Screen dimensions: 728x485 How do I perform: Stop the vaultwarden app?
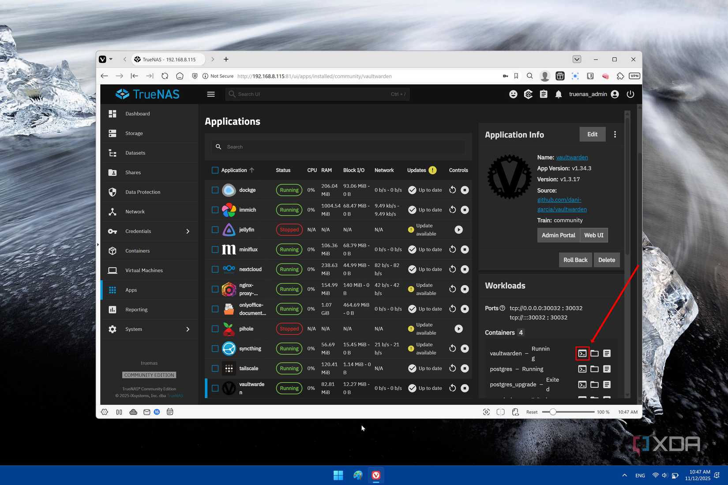465,388
